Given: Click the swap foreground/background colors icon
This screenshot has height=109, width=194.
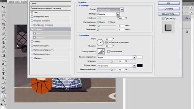Looking at the screenshot, I should click(x=5, y=104).
